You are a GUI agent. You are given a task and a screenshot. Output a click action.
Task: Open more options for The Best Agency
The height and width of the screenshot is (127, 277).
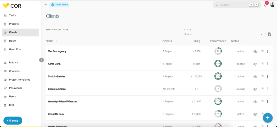click(267, 51)
